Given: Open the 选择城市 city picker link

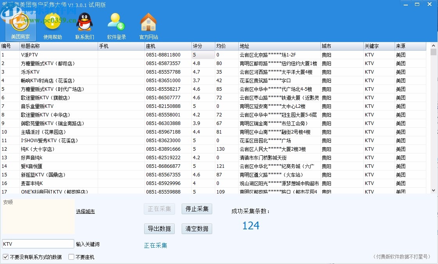Looking at the screenshot, I should tap(85, 211).
